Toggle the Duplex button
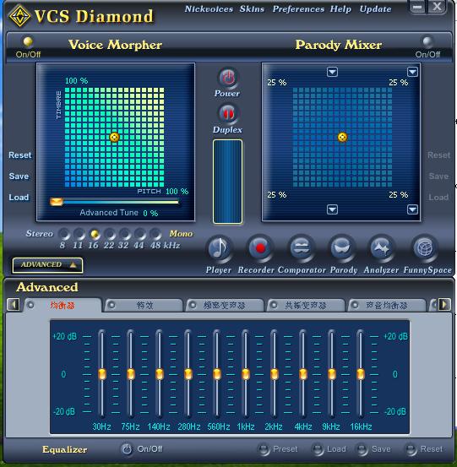The width and height of the screenshot is (457, 467). [228, 114]
